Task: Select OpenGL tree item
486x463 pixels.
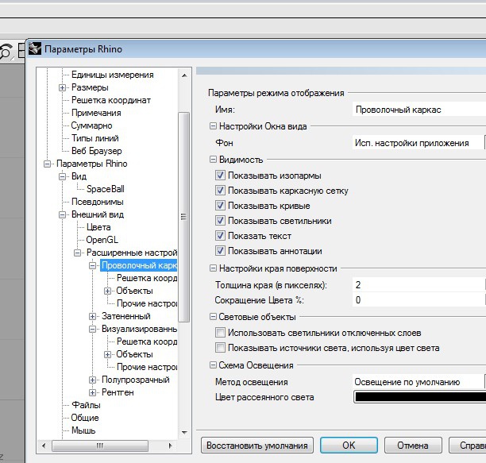Action: (102, 240)
